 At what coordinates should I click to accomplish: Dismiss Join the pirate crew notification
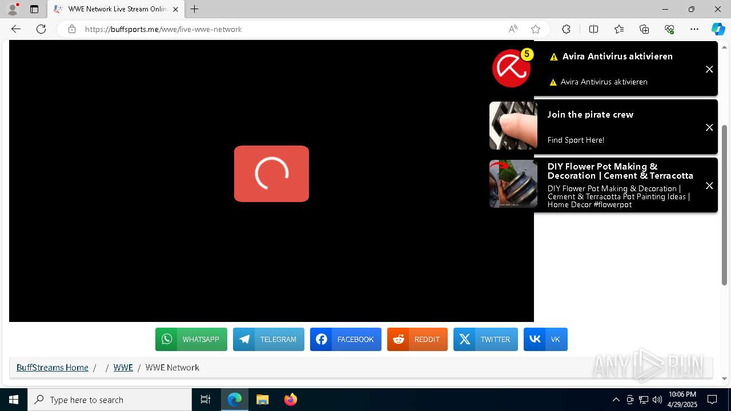coord(709,127)
